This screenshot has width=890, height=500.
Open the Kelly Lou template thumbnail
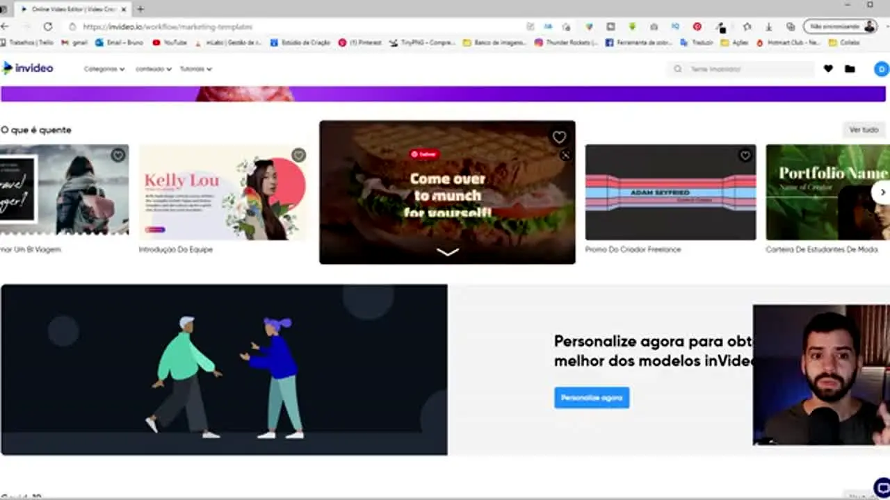[x=222, y=192]
